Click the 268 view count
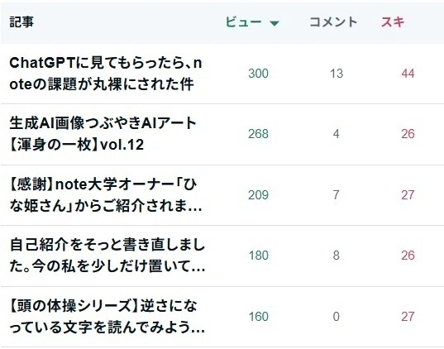 coord(258,134)
